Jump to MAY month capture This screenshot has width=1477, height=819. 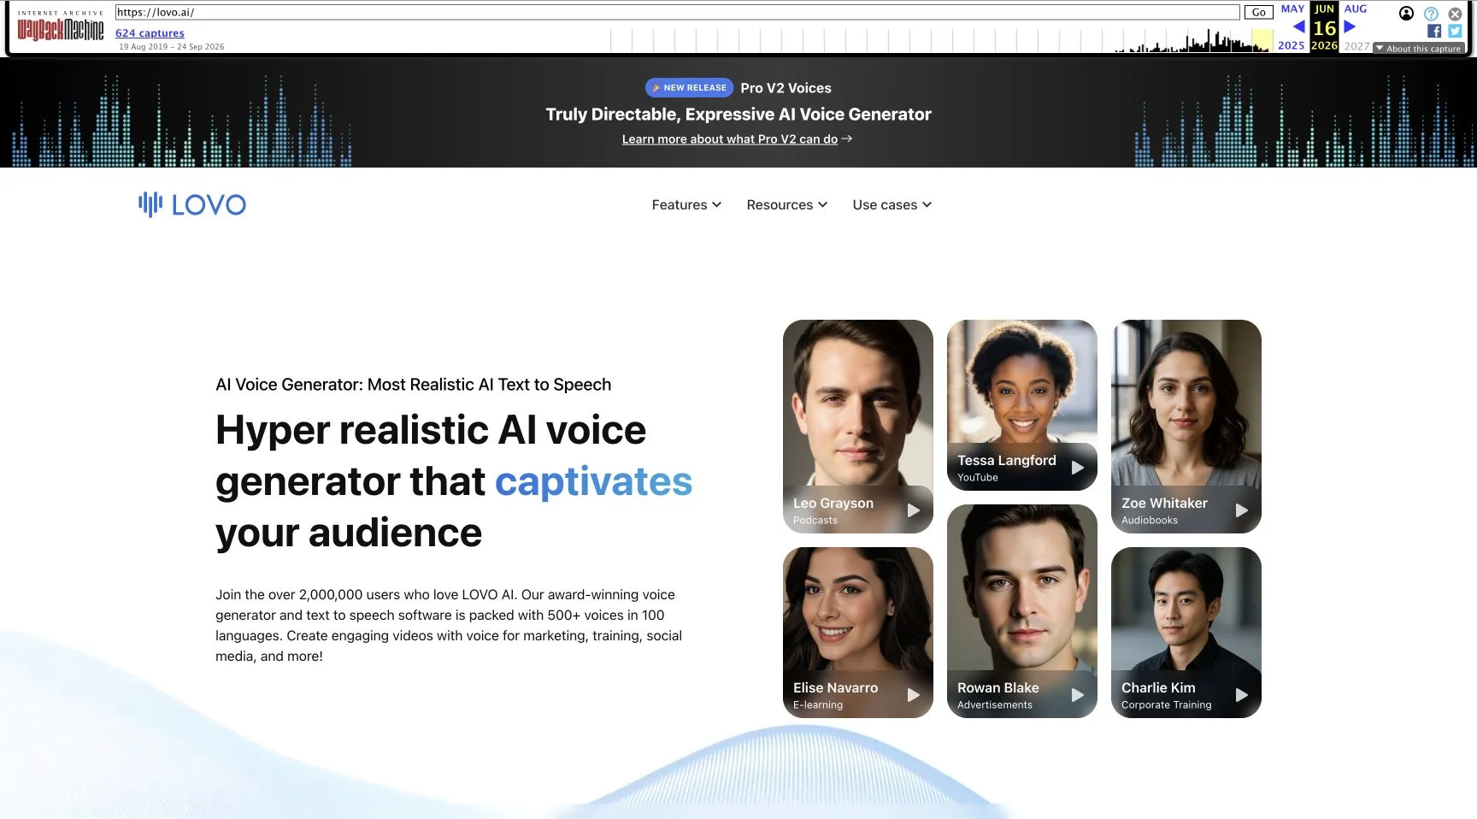tap(1292, 9)
